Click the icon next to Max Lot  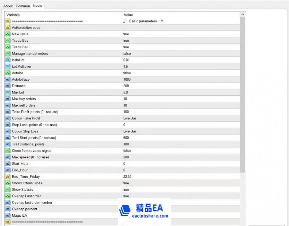click(x=8, y=92)
